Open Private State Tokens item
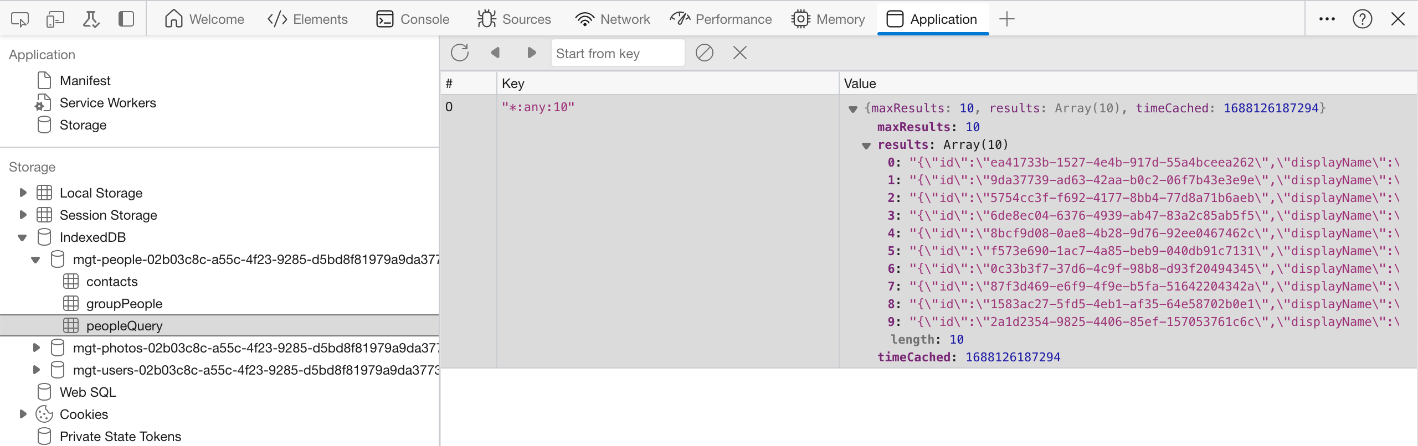Image resolution: width=1418 pixels, height=446 pixels. [120, 437]
